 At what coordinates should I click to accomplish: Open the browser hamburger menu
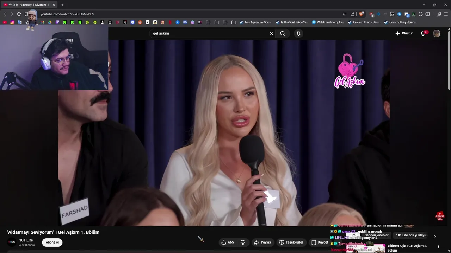446,14
